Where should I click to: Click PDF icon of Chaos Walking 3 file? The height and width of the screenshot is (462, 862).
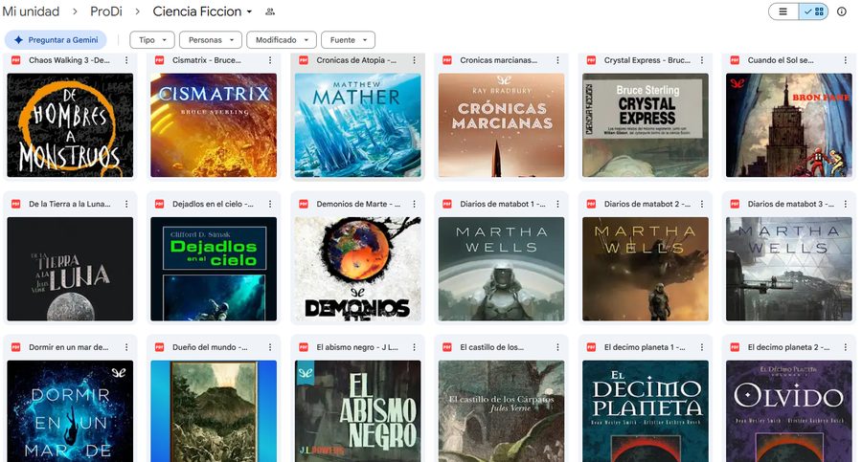[x=16, y=60]
